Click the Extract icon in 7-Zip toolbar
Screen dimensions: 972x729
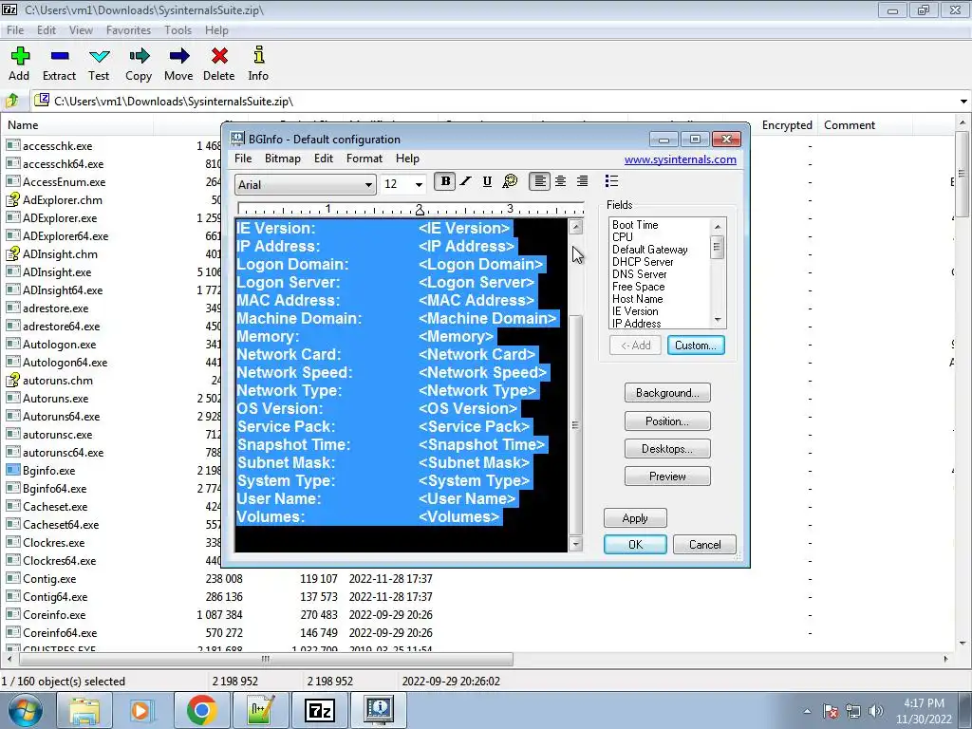60,57
